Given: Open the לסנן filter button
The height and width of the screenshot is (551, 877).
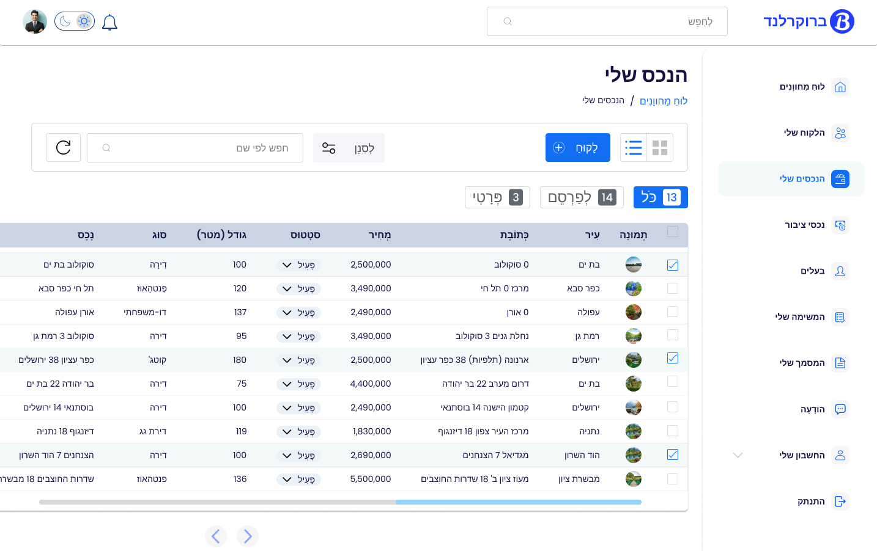Looking at the screenshot, I should point(349,148).
